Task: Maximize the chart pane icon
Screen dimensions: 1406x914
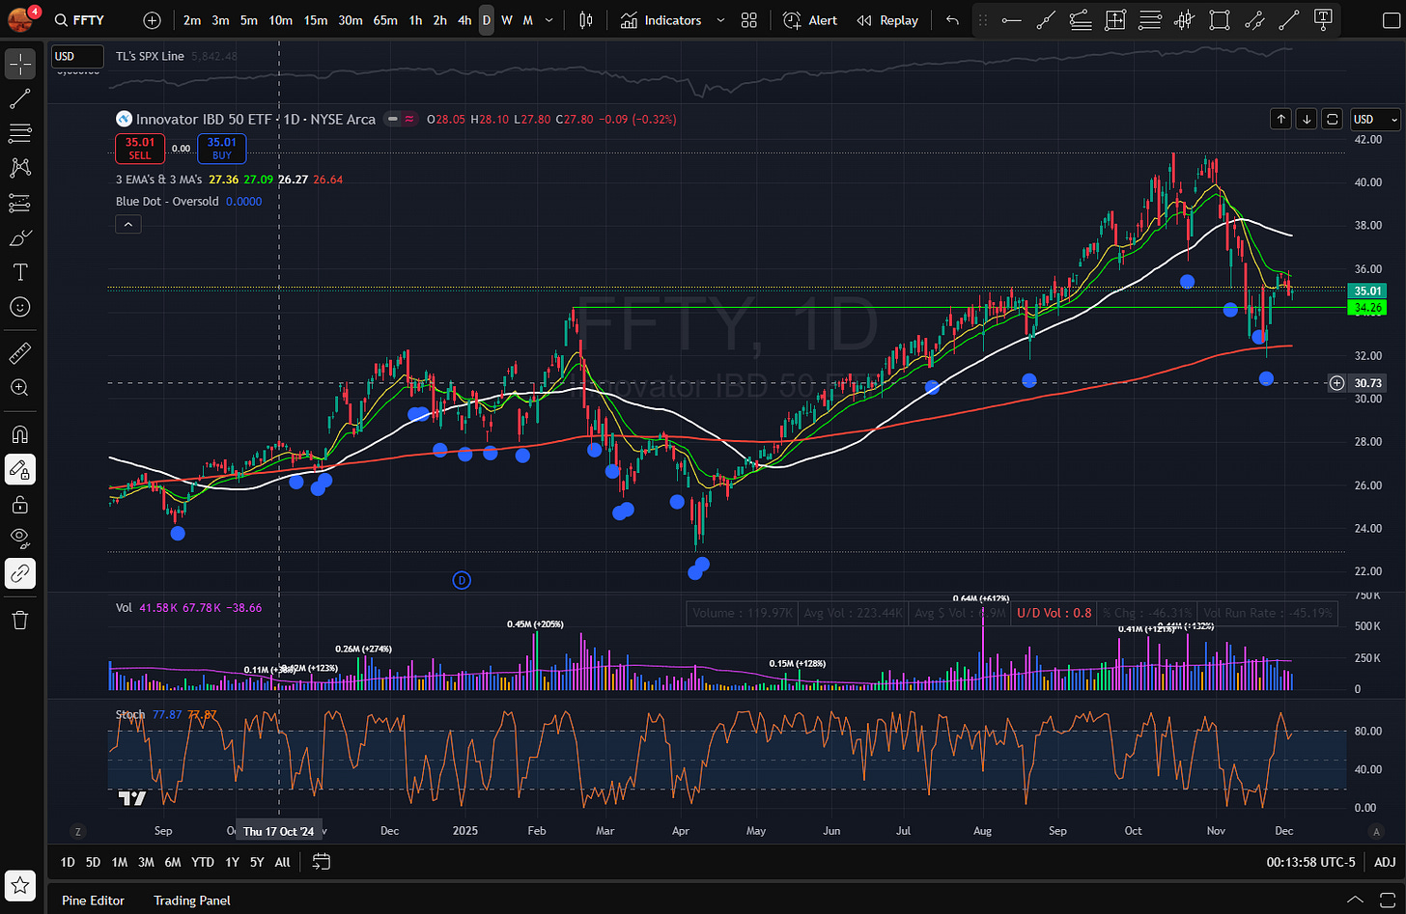Action: click(x=1333, y=119)
